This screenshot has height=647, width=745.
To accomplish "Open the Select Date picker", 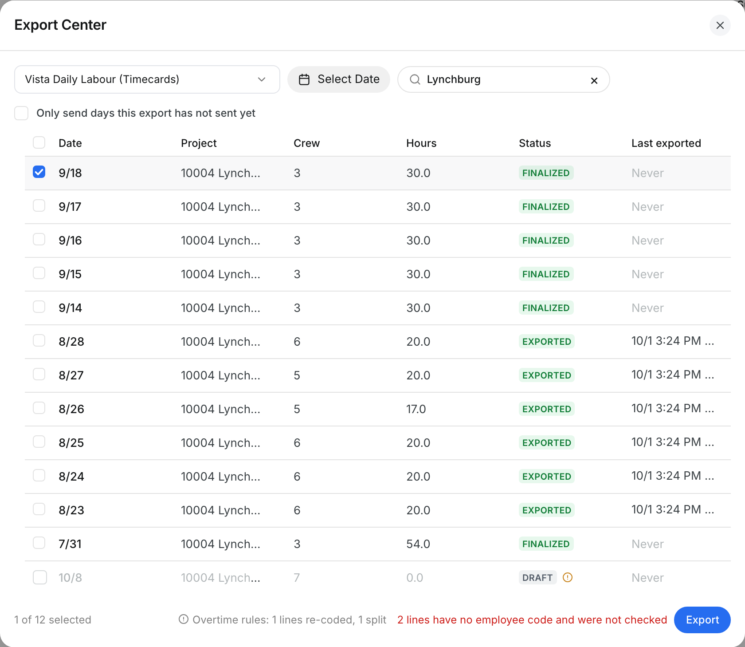I will click(x=339, y=79).
